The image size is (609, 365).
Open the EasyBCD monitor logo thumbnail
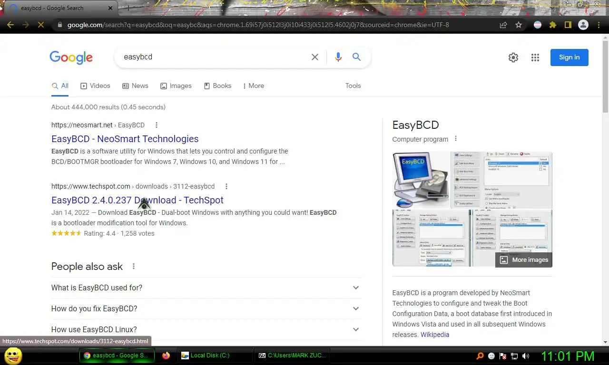click(x=421, y=180)
